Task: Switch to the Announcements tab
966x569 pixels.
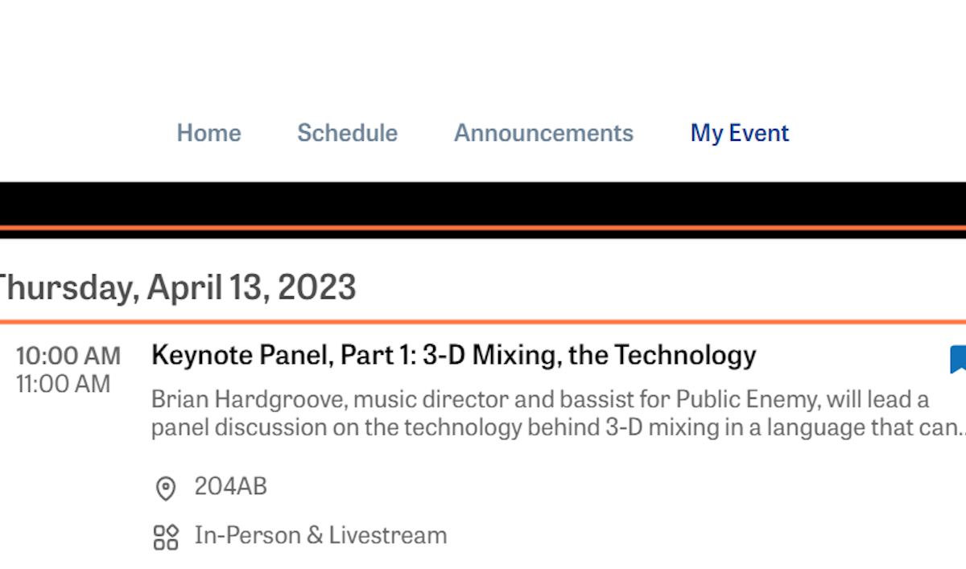Action: coord(543,133)
